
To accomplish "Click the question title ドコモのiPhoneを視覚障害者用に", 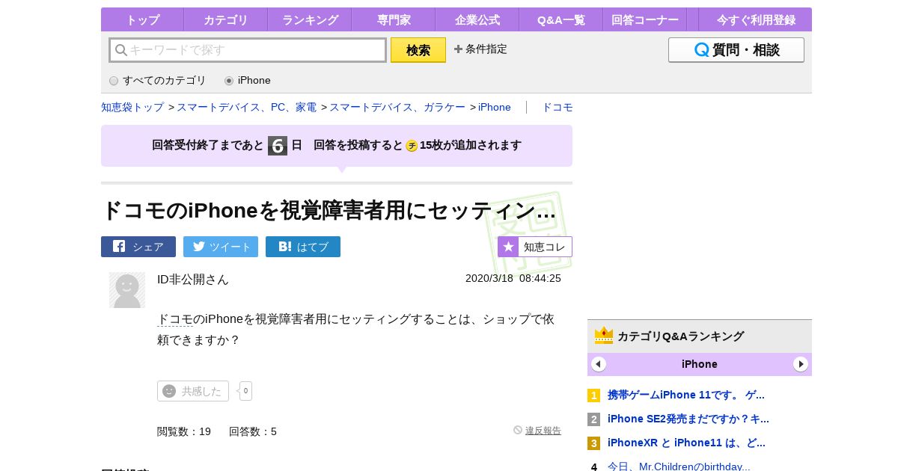I will (329, 211).
